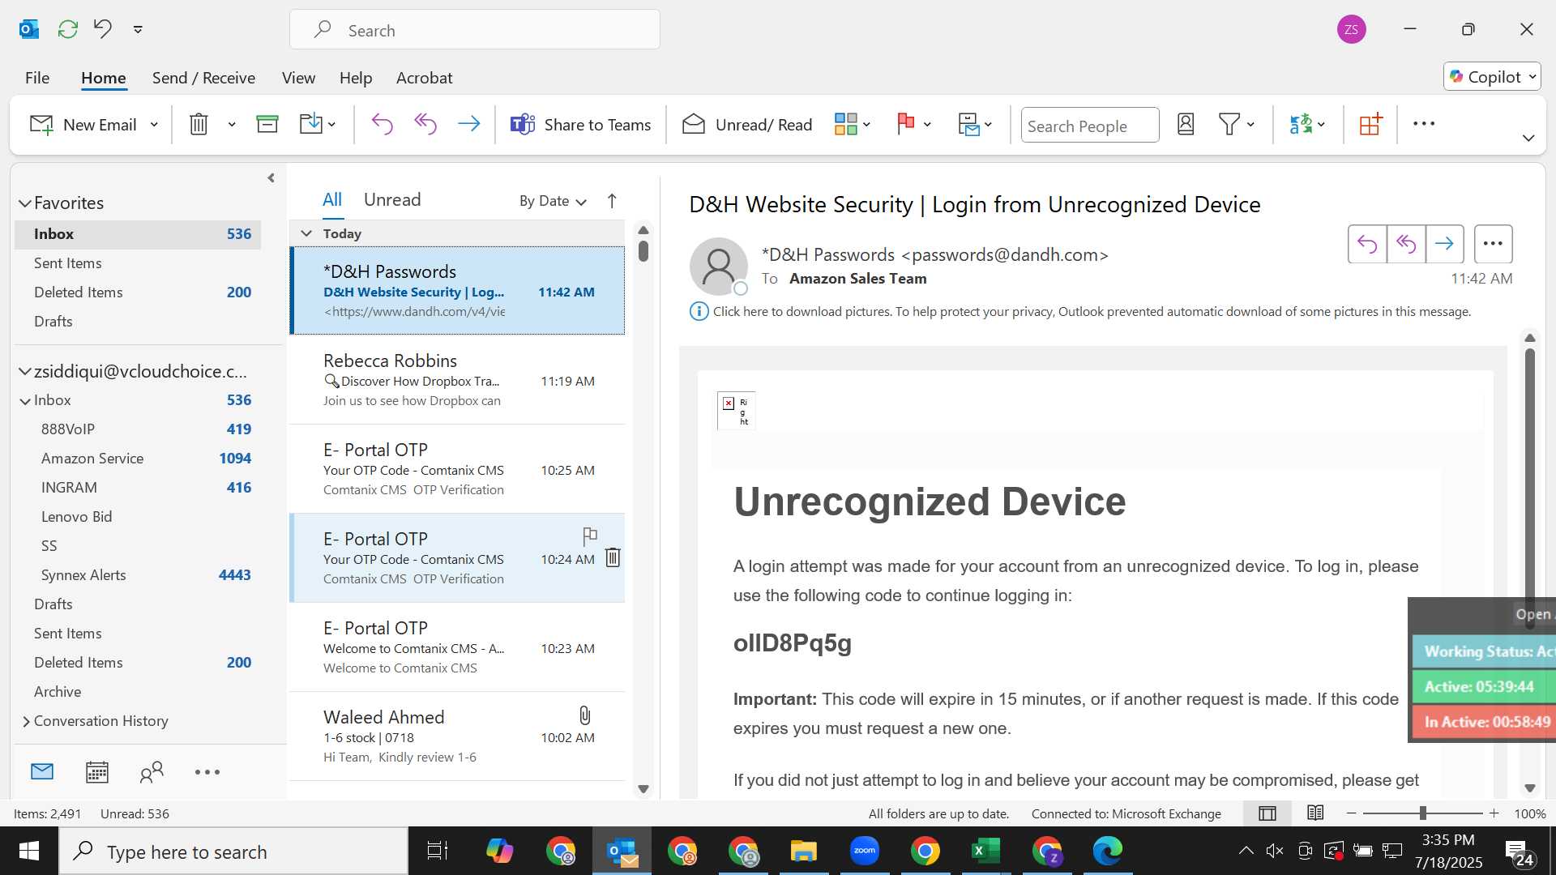Image resolution: width=1556 pixels, height=875 pixels.
Task: Open the Acrobat tab
Action: pyautogui.click(x=424, y=78)
